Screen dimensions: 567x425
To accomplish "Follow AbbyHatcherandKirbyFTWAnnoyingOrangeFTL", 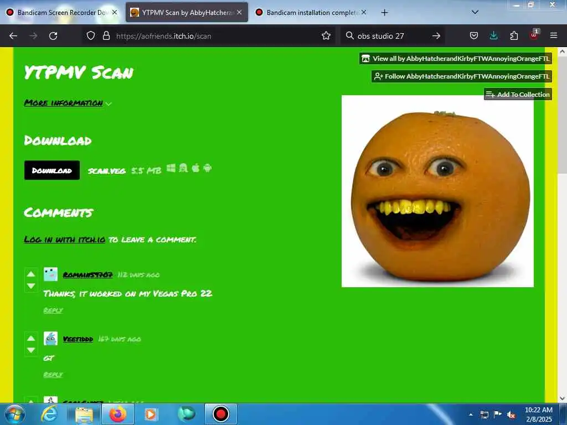I will (x=462, y=76).
